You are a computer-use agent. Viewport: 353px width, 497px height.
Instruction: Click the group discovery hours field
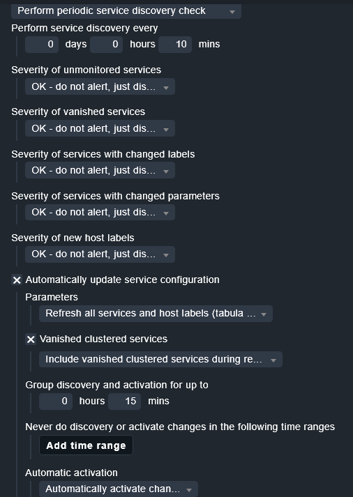click(x=56, y=402)
